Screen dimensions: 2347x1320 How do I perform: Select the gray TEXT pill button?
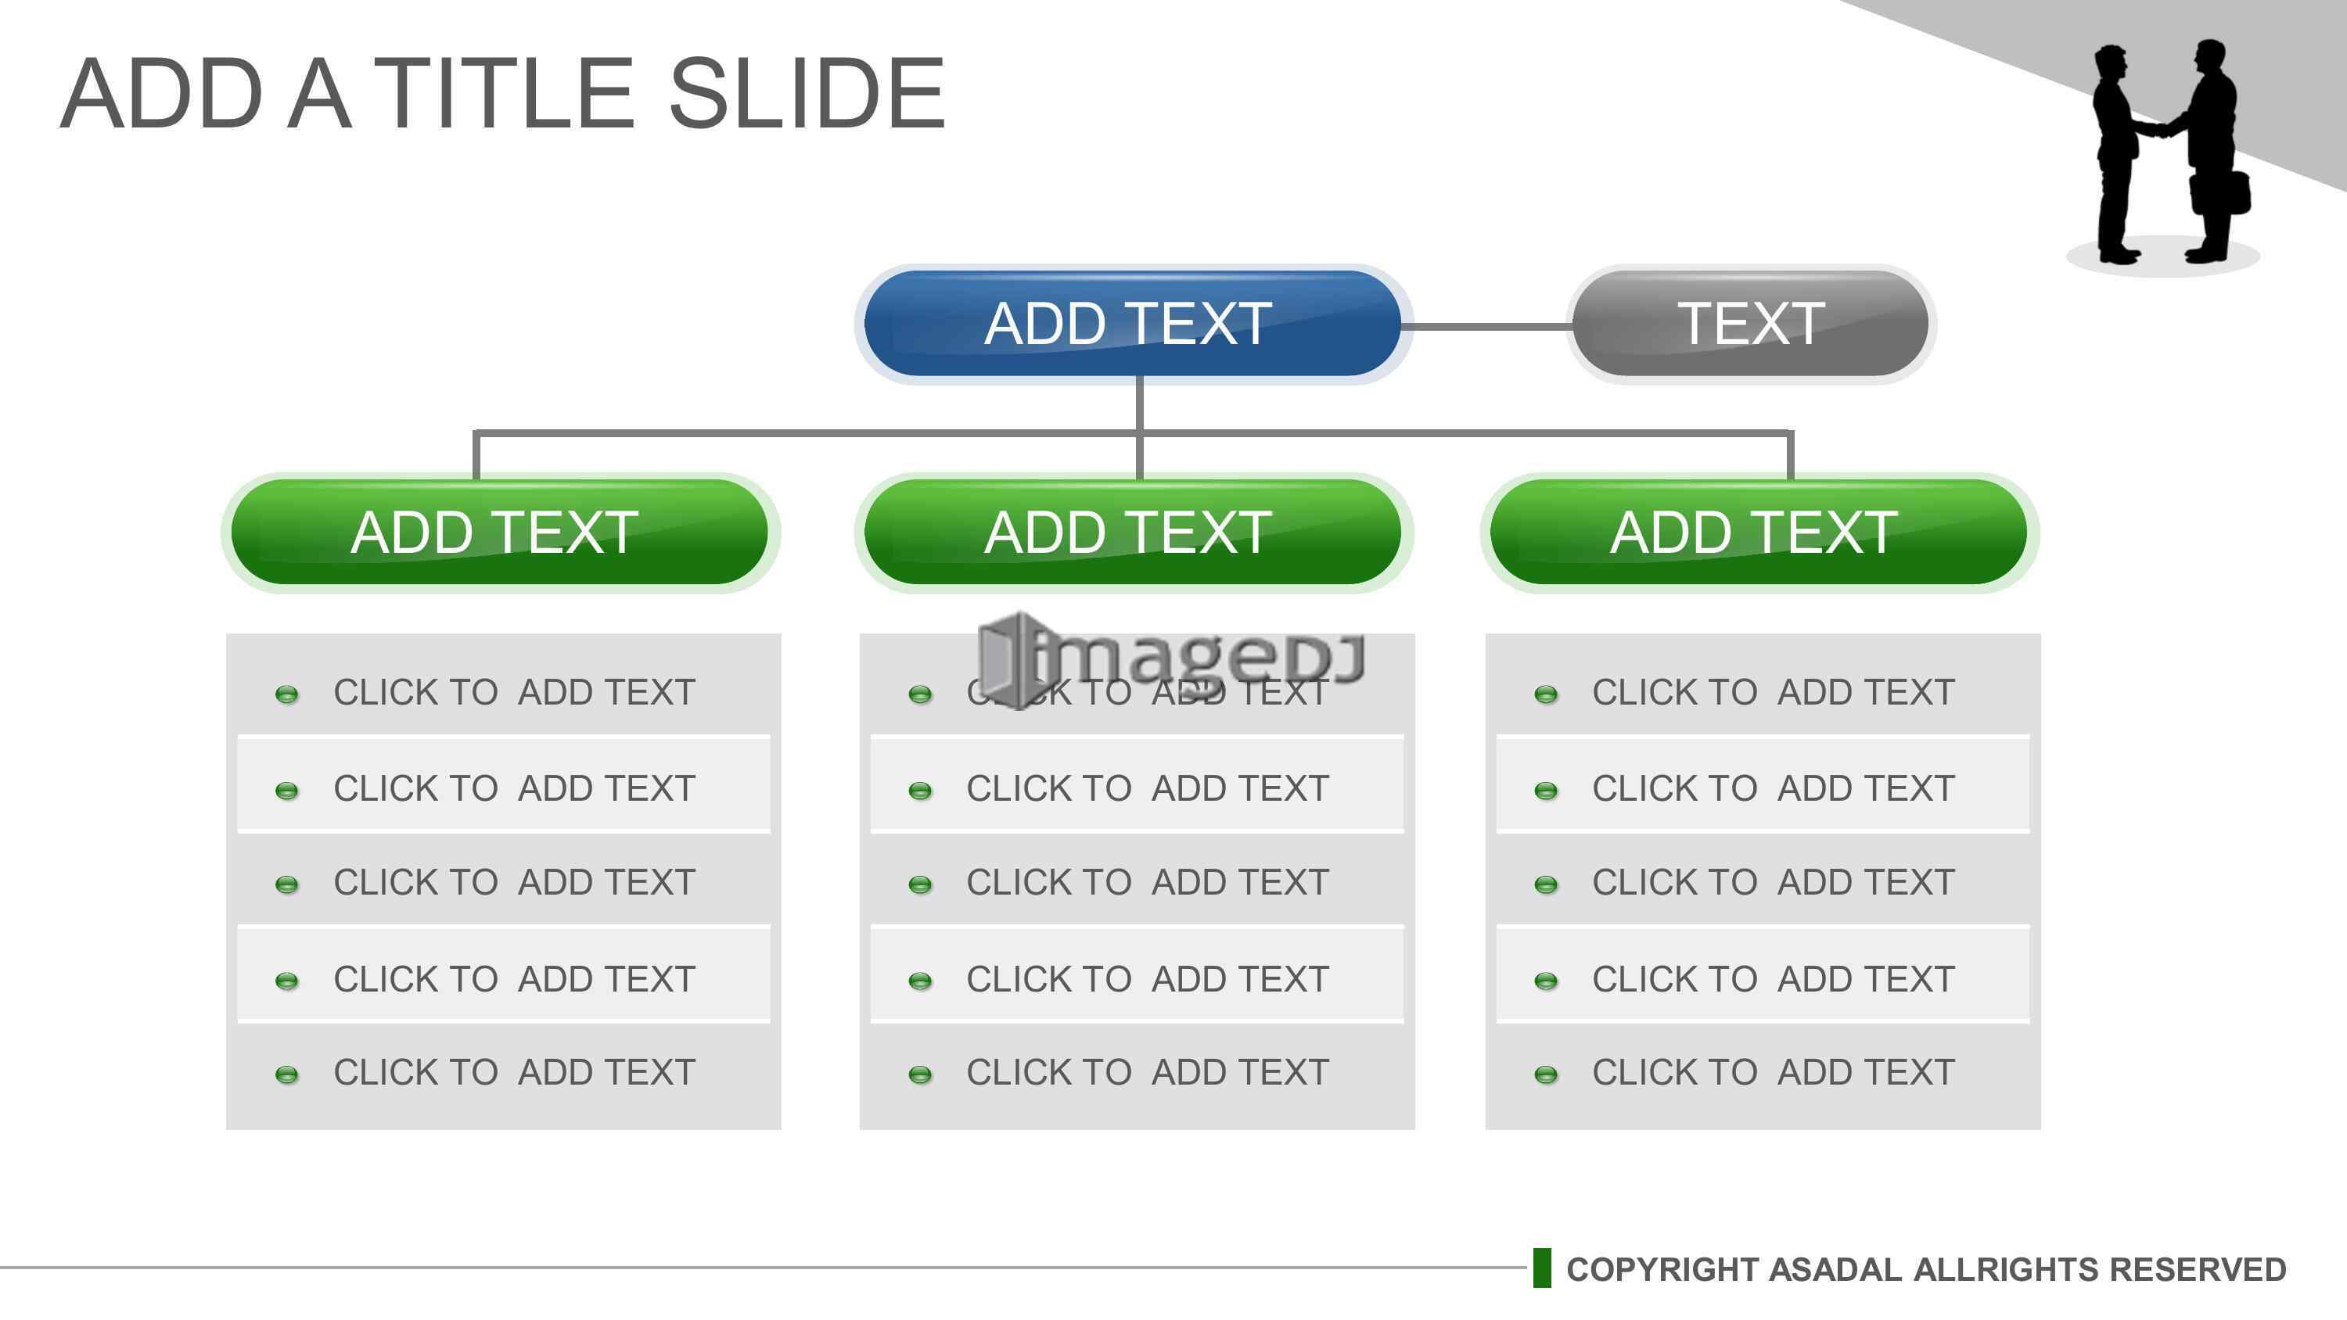tap(1751, 324)
